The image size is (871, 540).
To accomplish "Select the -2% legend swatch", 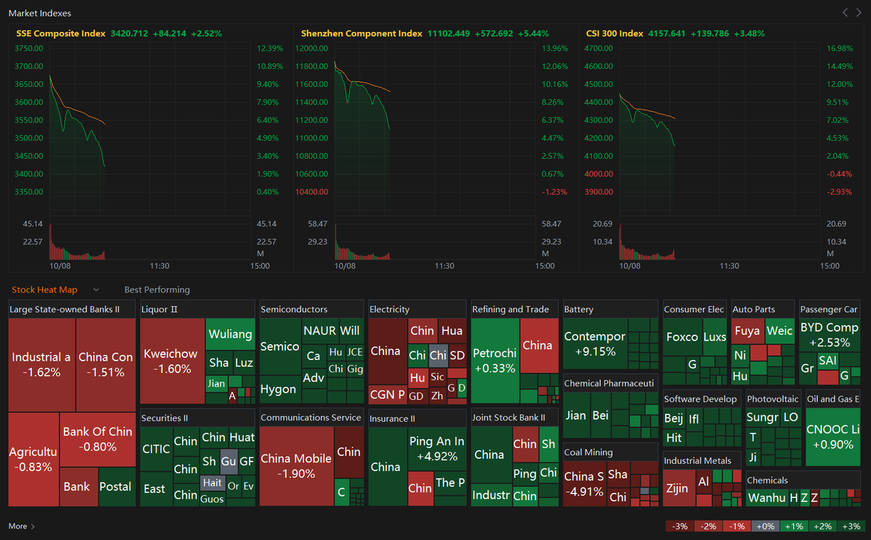I will [708, 526].
